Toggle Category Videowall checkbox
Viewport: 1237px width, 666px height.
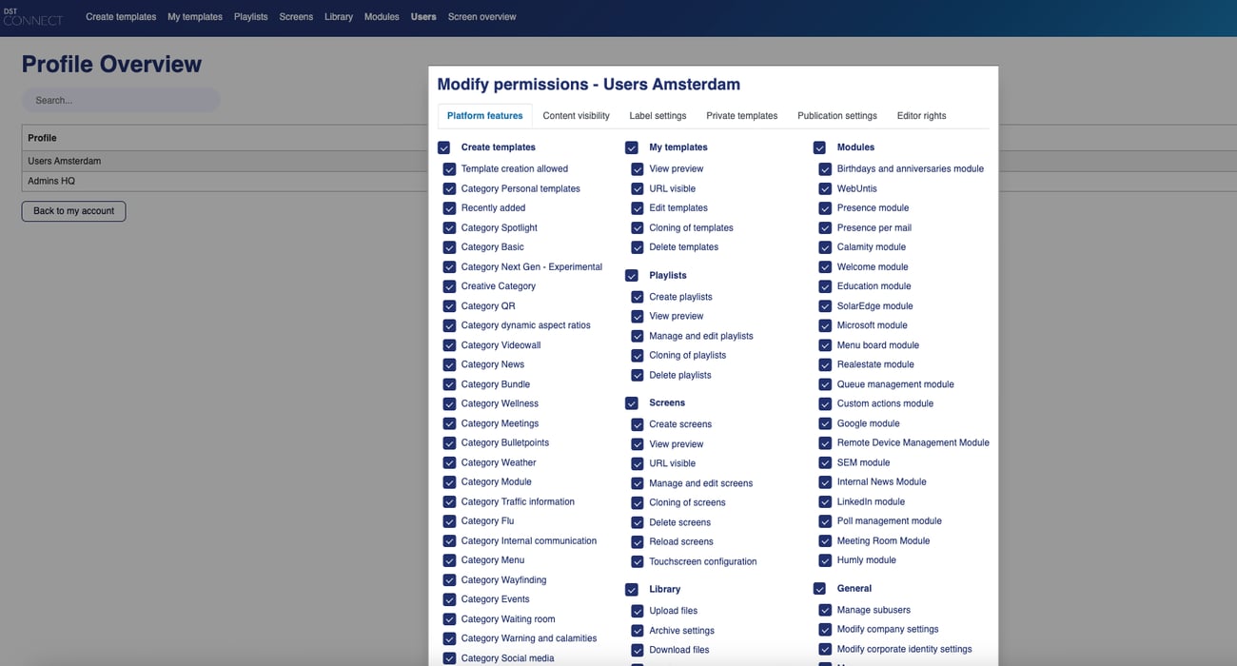(449, 344)
